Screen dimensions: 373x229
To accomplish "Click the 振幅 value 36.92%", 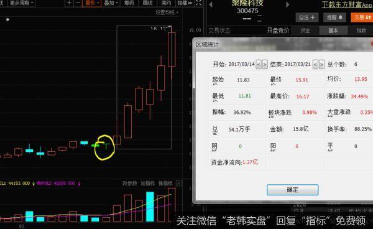I will tap(242, 112).
